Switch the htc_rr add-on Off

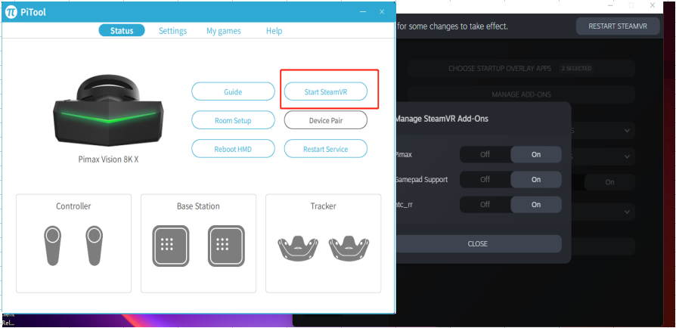coord(485,204)
